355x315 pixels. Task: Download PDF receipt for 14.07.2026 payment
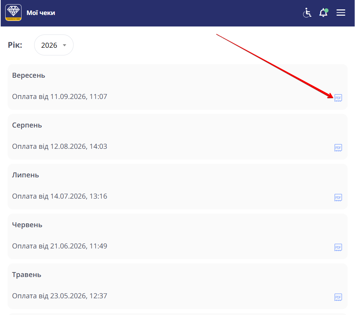pyautogui.click(x=338, y=197)
